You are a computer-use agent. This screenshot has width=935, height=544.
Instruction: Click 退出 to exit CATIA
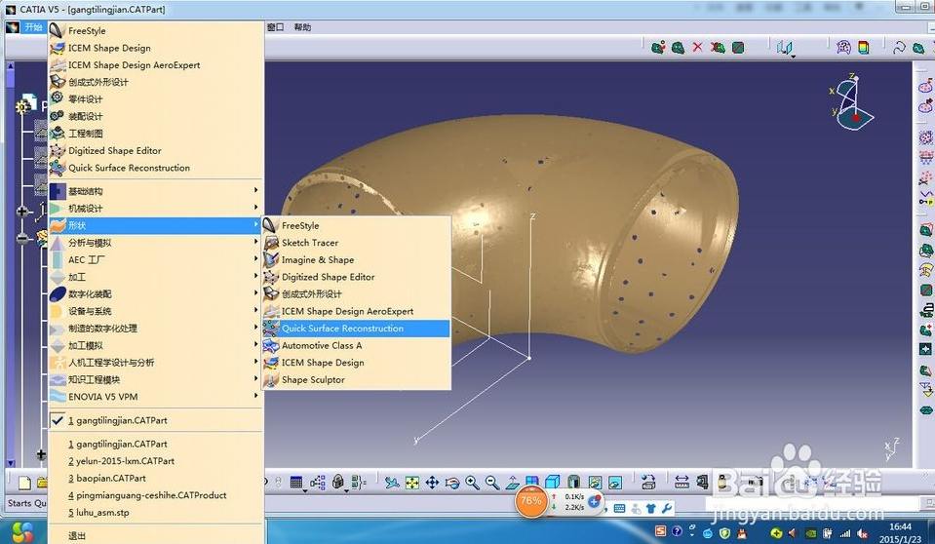tap(77, 535)
